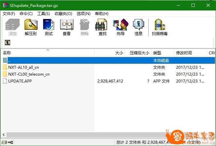This screenshot has height=146, width=216.
Task: Open the Tools (工具) menu
Action: click(x=43, y=14)
